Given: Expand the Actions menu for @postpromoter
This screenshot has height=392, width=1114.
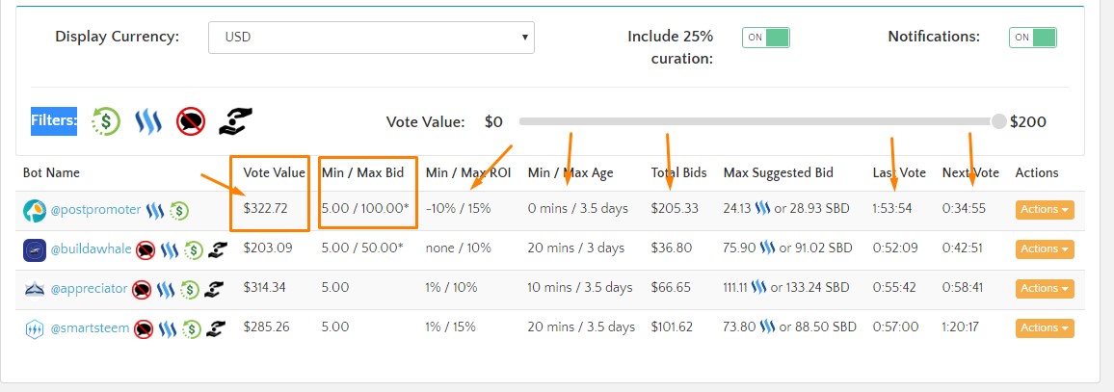Looking at the screenshot, I should [x=1045, y=210].
